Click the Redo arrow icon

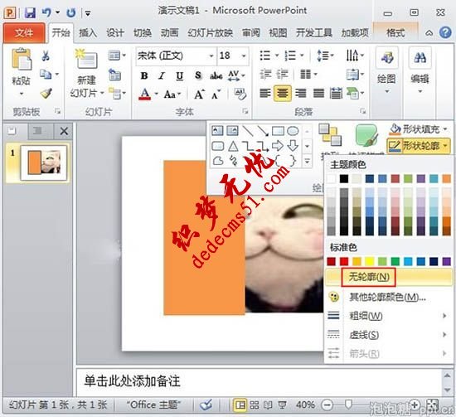click(x=71, y=12)
